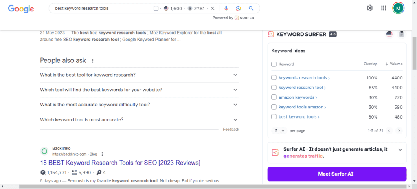
Task: Click the Google logo
Action: [21, 9]
